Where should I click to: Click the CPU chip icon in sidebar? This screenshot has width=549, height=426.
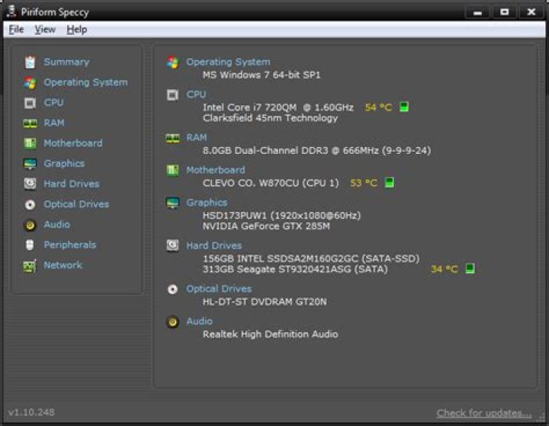click(30, 103)
